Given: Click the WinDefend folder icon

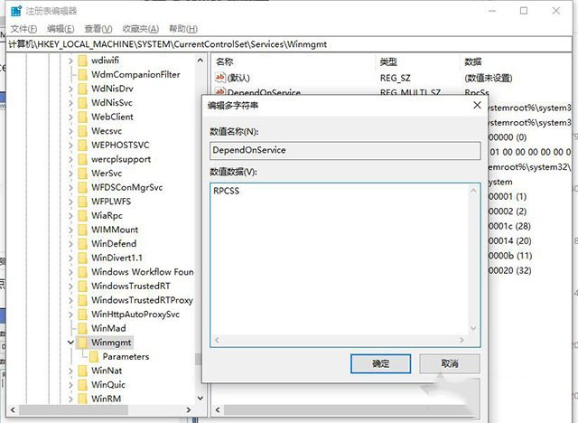Looking at the screenshot, I should [x=82, y=244].
